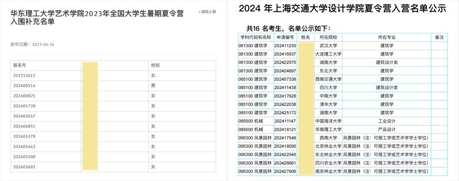
Task: Select application number 202411438
Action: pyautogui.click(x=286, y=88)
